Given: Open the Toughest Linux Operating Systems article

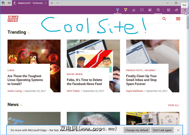Looking at the screenshot, I should (25, 80).
